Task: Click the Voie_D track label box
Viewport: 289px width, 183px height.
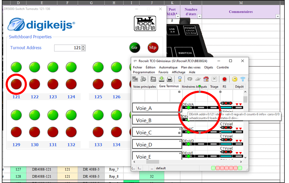Action: point(157,145)
